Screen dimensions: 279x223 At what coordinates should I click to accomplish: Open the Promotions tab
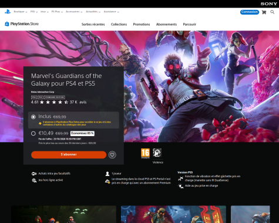pos(142,25)
